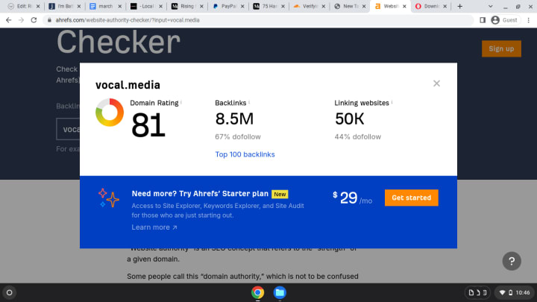Click the address bar URL field
This screenshot has width=537, height=302.
click(x=257, y=20)
